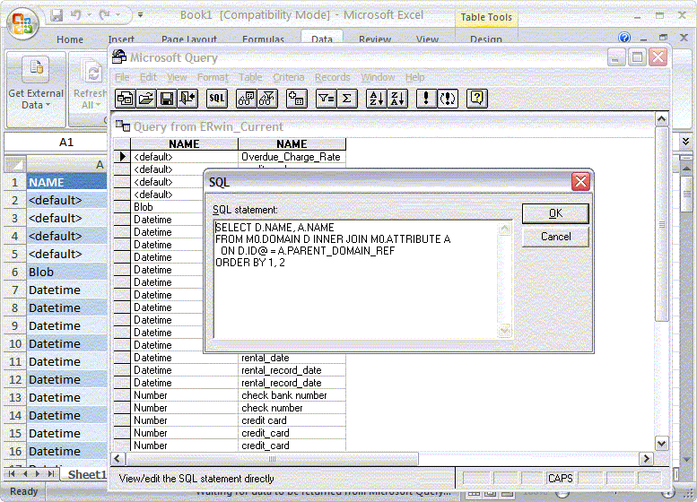The width and height of the screenshot is (697, 502).
Task: Select the 'check bank number' cell
Action: [292, 395]
